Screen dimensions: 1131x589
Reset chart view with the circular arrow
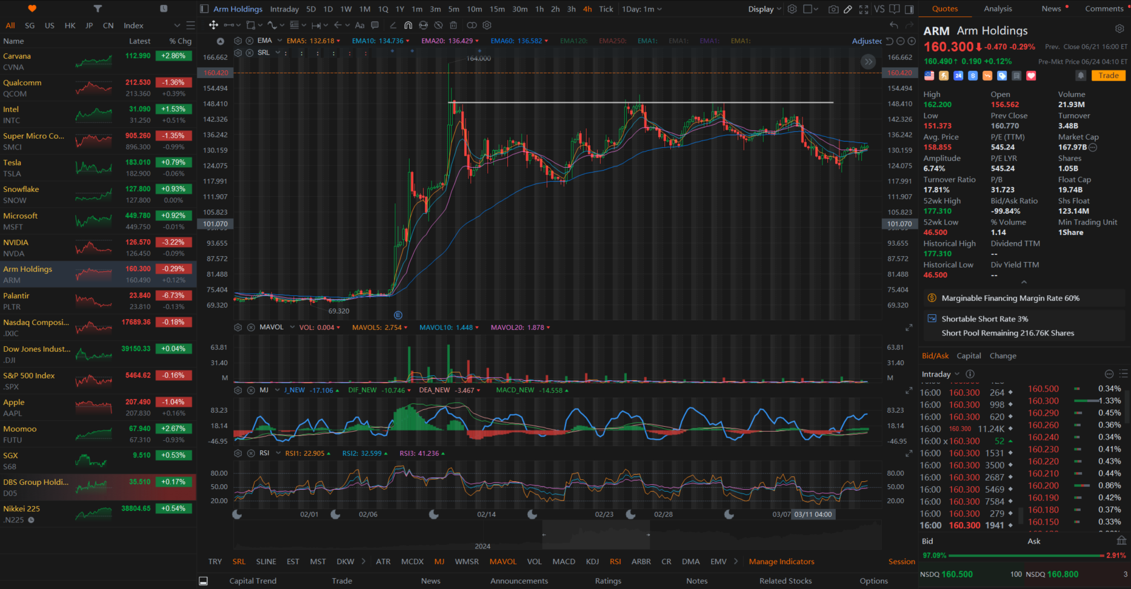click(889, 41)
